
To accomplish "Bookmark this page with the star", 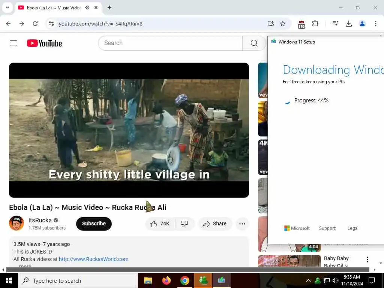I will click(283, 24).
